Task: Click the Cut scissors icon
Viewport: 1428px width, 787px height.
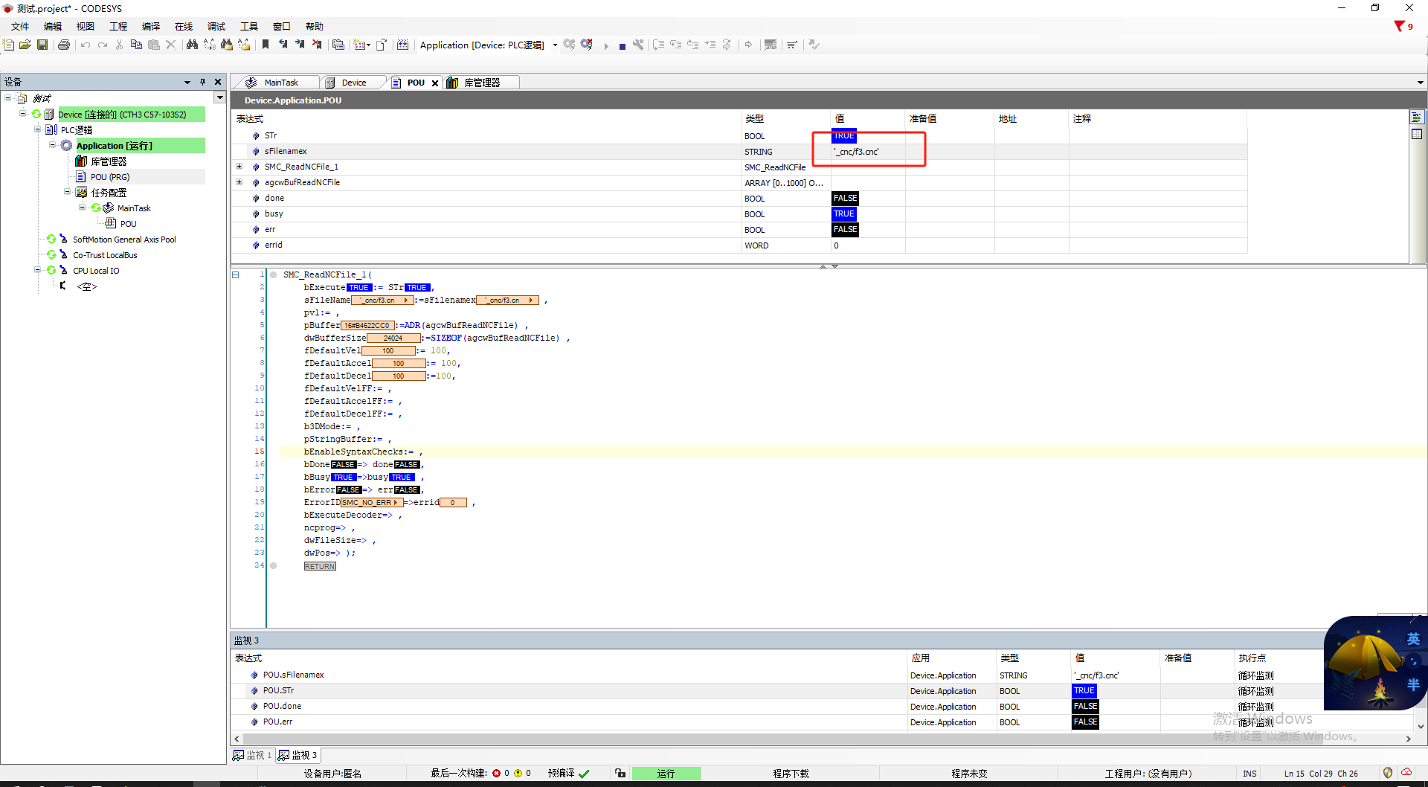Action: [119, 45]
